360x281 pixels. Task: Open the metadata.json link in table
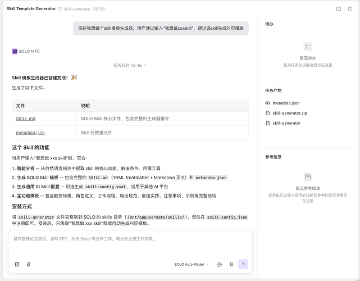click(30, 133)
